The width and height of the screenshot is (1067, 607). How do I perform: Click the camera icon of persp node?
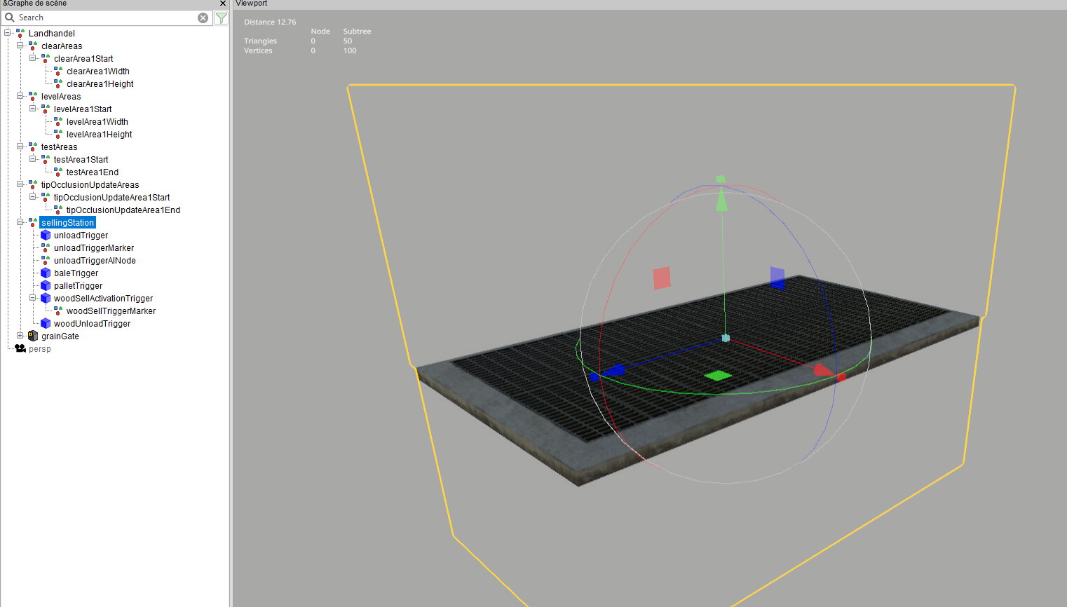[x=20, y=349]
